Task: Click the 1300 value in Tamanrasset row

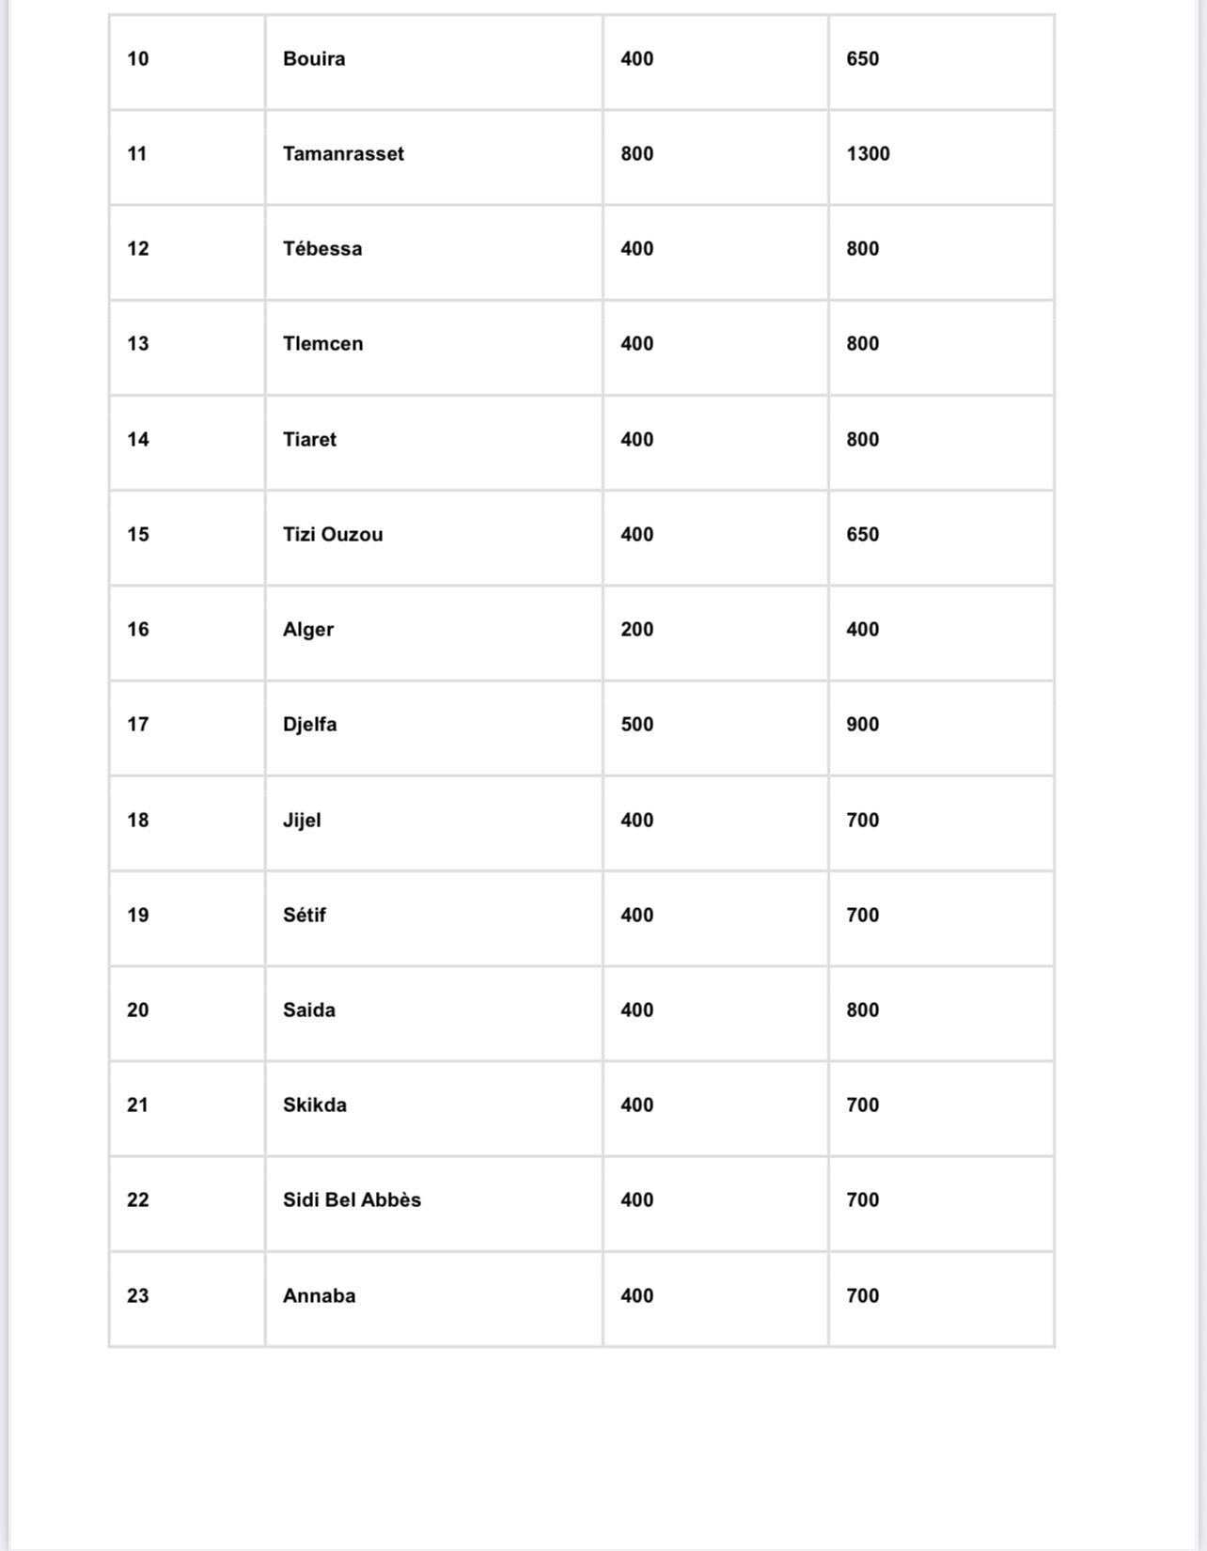Action: 868,154
